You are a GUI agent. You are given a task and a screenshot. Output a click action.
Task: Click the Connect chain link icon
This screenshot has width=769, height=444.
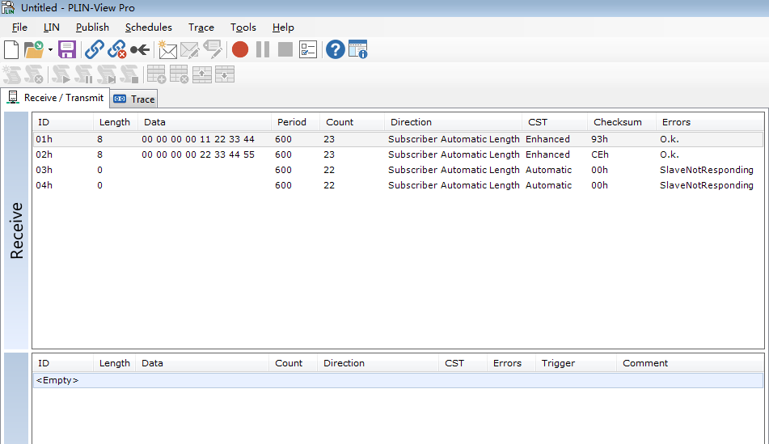(95, 50)
